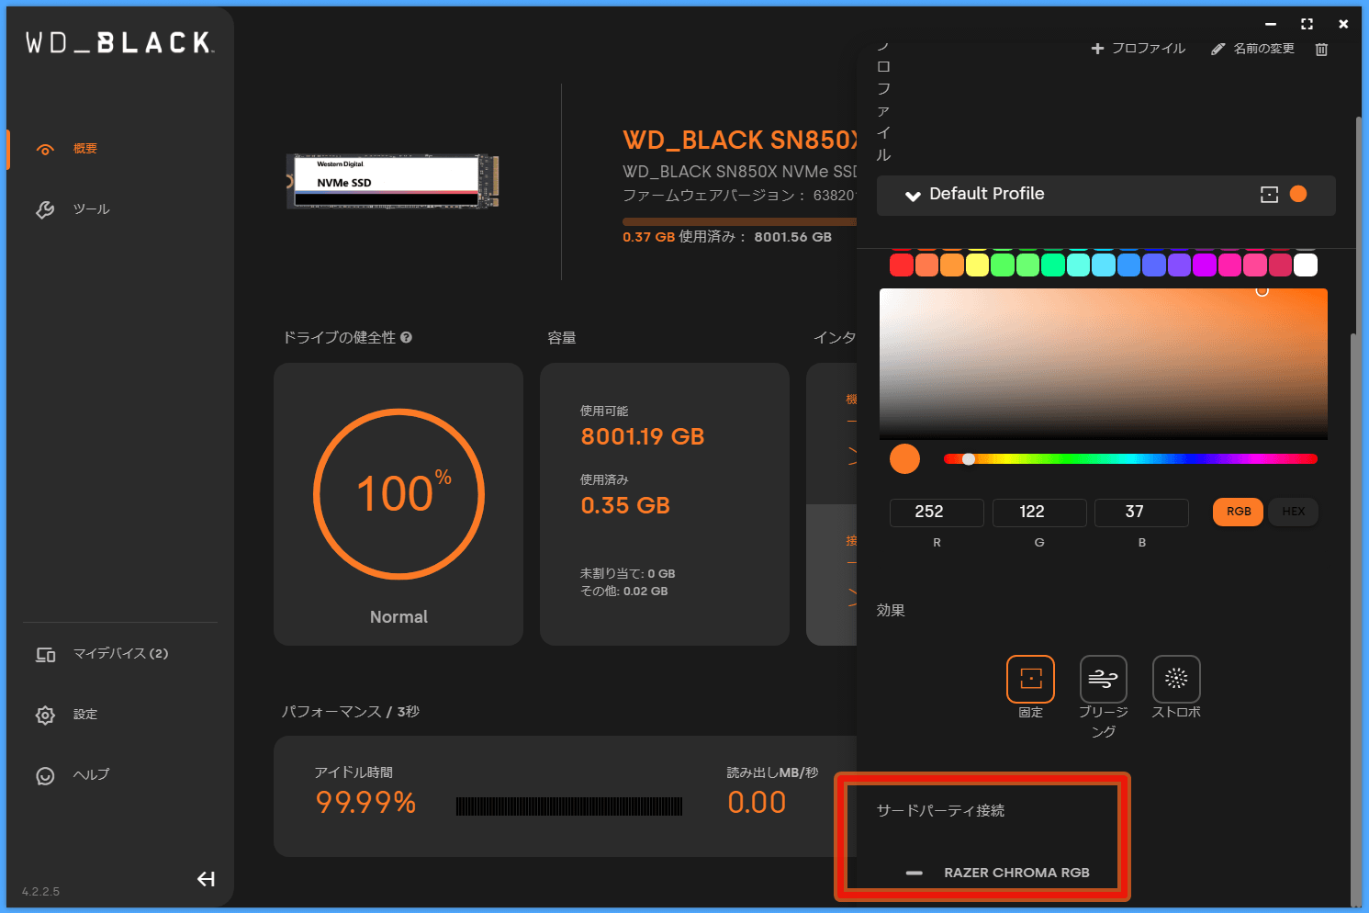Switch color value mode to RGB
This screenshot has width=1369, height=913.
pyautogui.click(x=1239, y=512)
